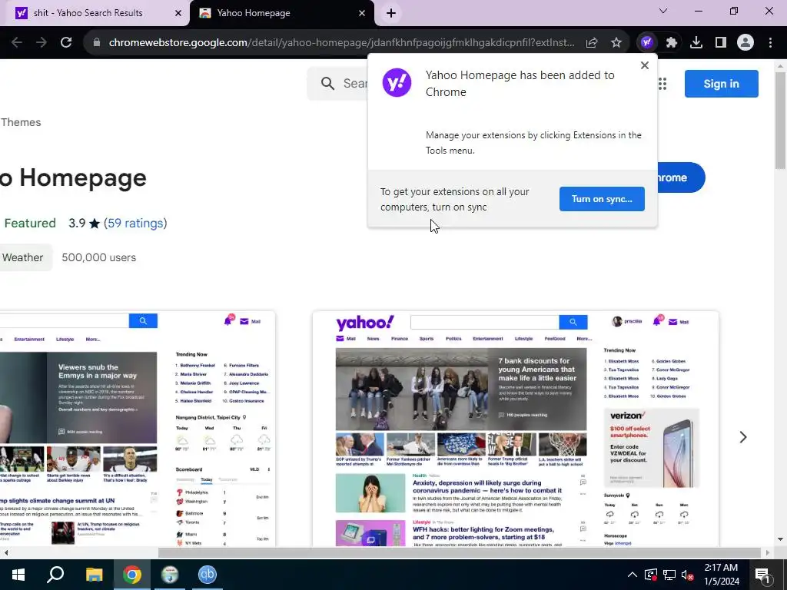Click the scroll-down arrow of vertical scrollbar
787x590 pixels.
(x=781, y=539)
